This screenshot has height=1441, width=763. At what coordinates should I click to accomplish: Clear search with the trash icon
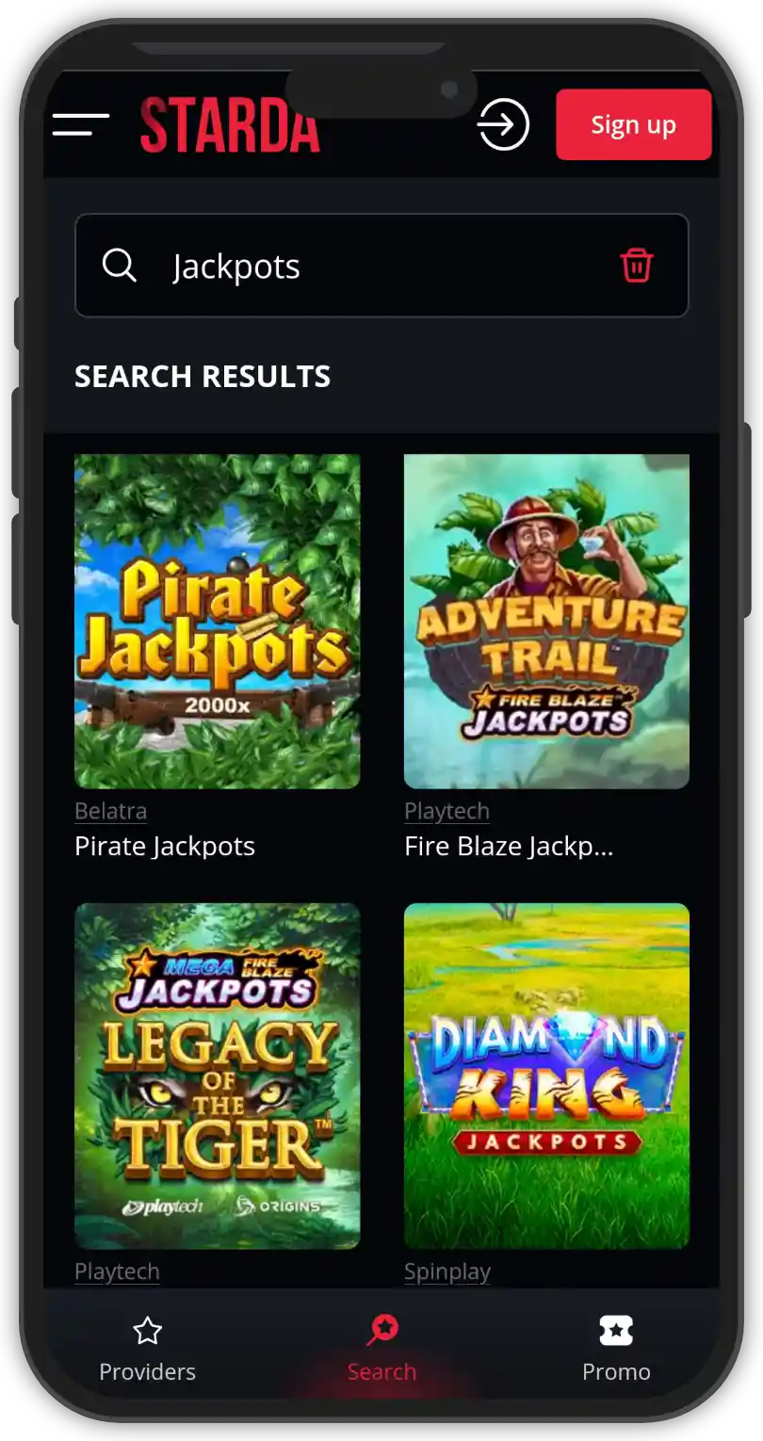pyautogui.click(x=637, y=266)
